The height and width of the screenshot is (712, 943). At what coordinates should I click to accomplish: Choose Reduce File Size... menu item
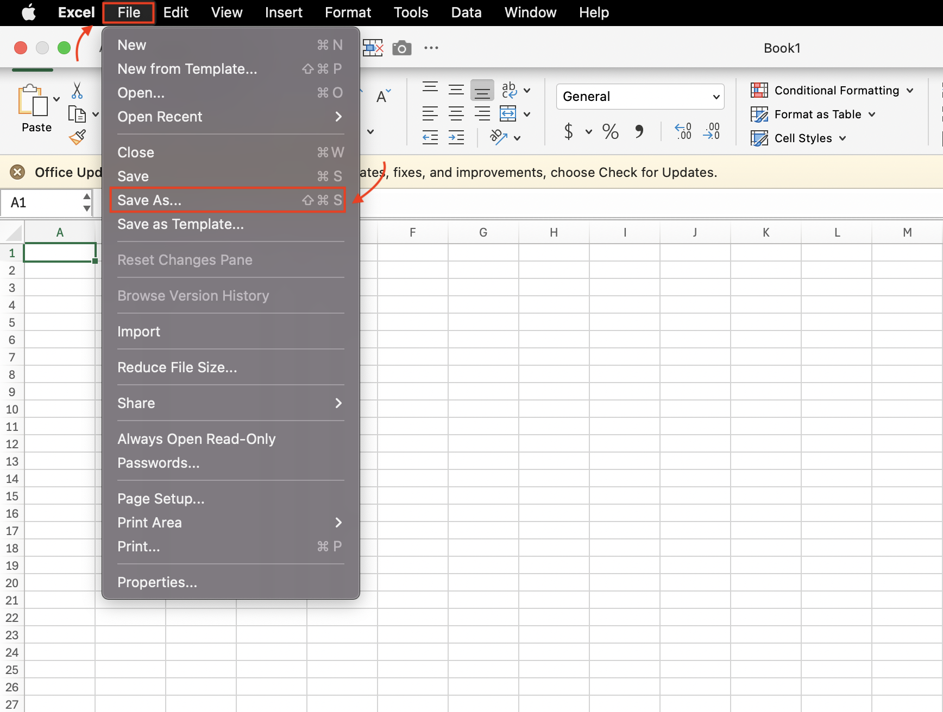230,367
